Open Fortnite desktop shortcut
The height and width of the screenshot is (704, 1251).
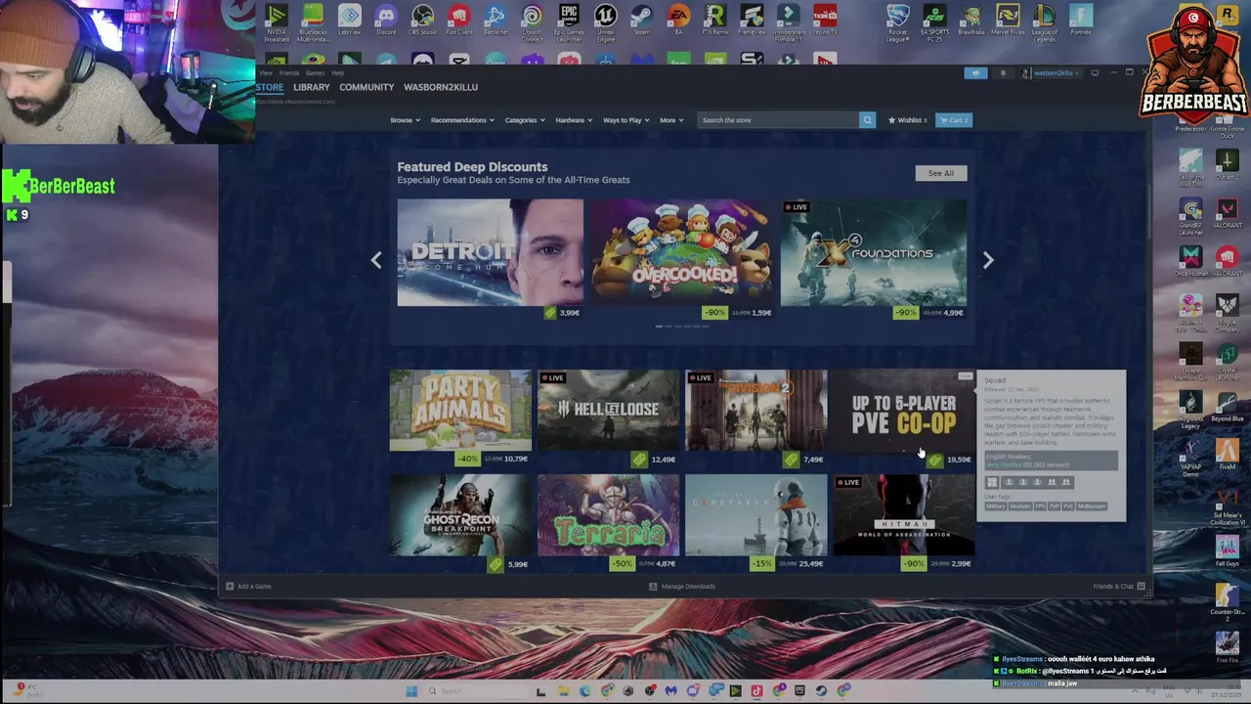[1080, 22]
